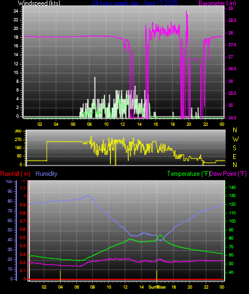249x294 pixels.
Task: Click temperature axis value "120"
Action: pyautogui.click(x=232, y=204)
